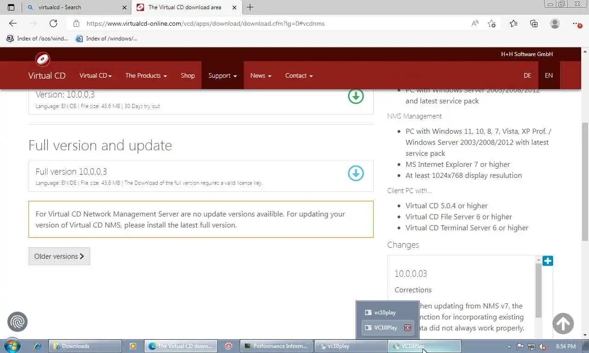
Task: Select the lowercase vc10play taskbar button
Action: click(x=350, y=346)
